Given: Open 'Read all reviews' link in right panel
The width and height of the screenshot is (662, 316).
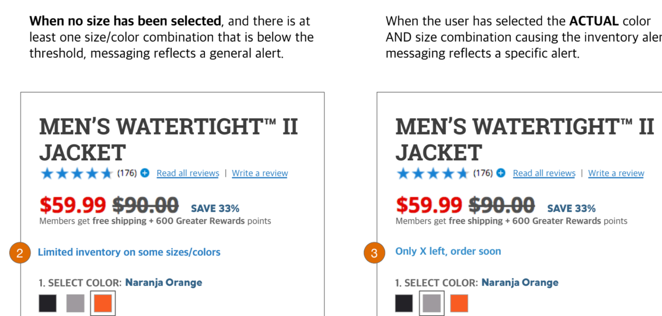Looking at the screenshot, I should click(x=544, y=173).
